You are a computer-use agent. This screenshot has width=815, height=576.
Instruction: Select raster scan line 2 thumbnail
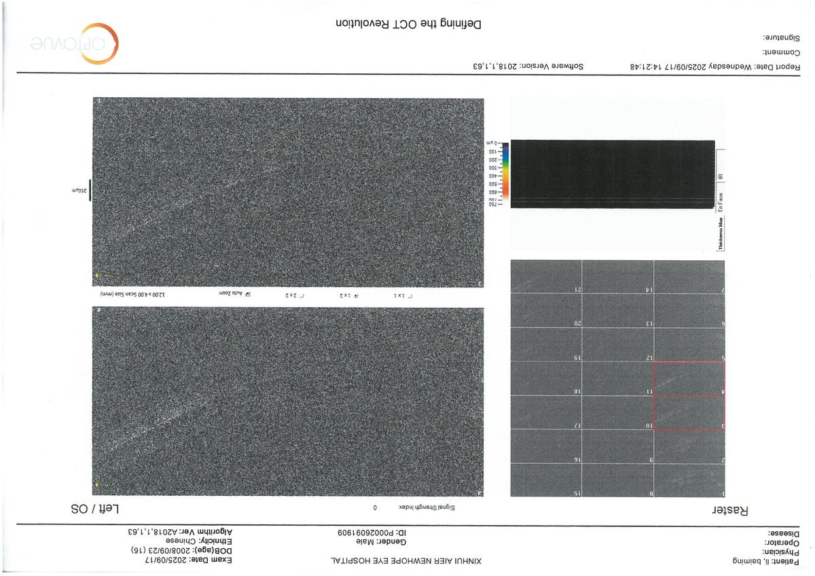point(689,446)
